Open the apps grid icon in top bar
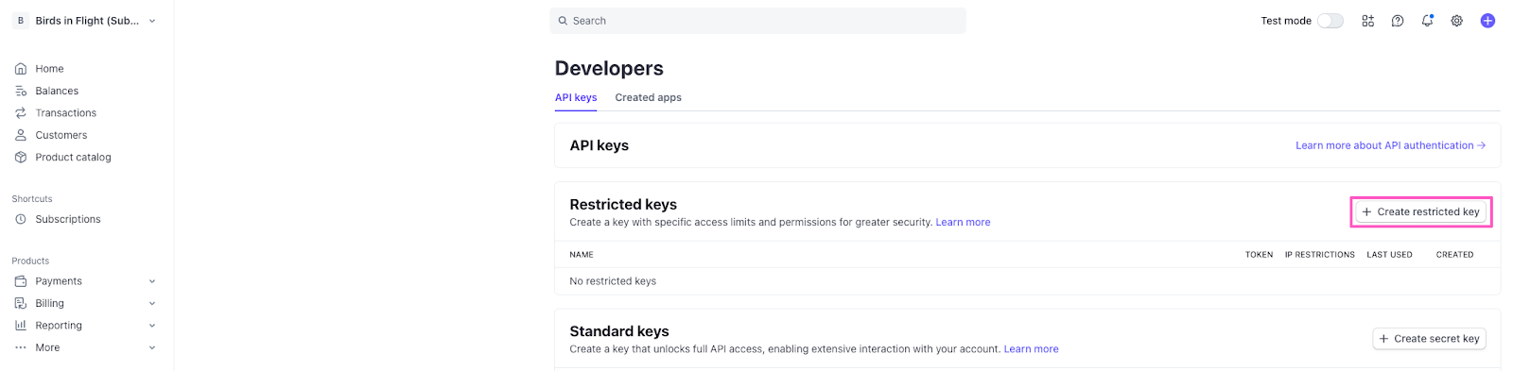The height and width of the screenshot is (371, 1513). tap(1367, 21)
